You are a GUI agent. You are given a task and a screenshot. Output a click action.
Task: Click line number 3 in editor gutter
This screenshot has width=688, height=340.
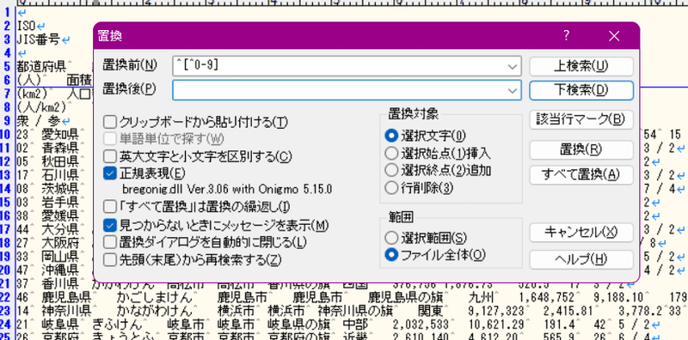tap(7, 39)
